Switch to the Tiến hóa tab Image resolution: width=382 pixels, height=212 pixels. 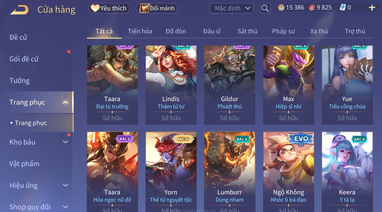pyautogui.click(x=140, y=31)
